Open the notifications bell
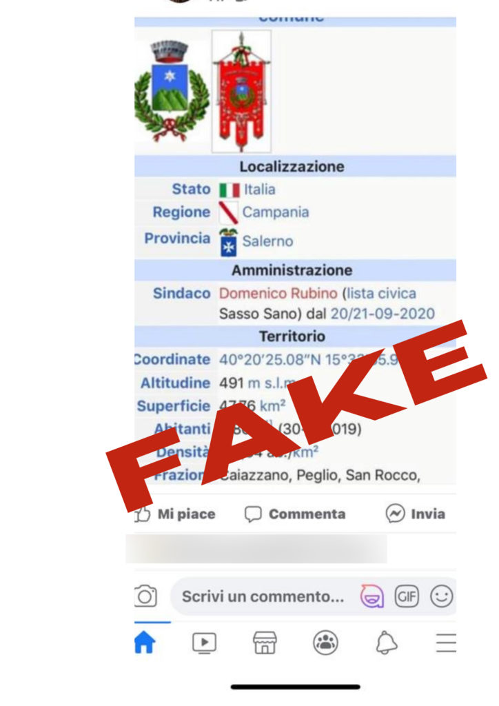Image resolution: width=499 pixels, height=706 pixels. click(x=387, y=643)
